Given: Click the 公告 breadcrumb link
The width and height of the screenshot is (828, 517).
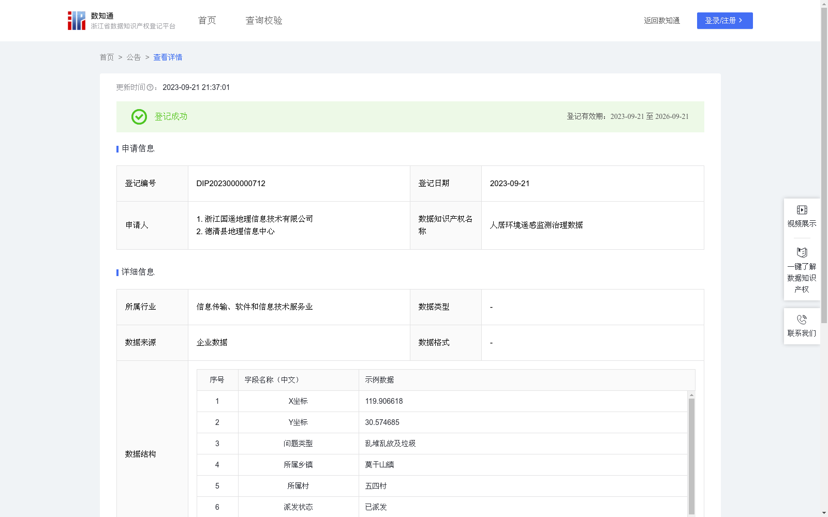Looking at the screenshot, I should pyautogui.click(x=134, y=57).
